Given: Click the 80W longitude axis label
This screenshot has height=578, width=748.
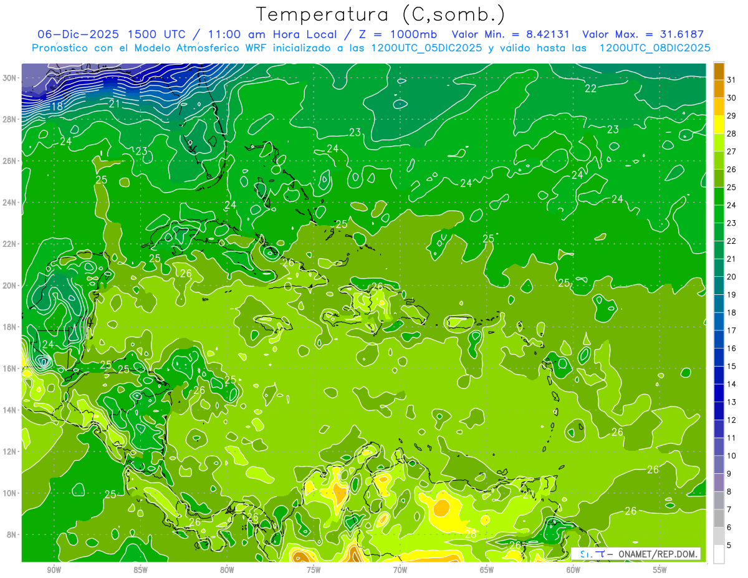Looking at the screenshot, I should click(x=227, y=570).
